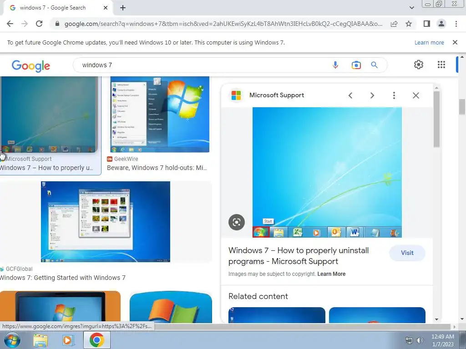Open Google quick settings gear
This screenshot has width=466, height=349.
click(x=419, y=65)
